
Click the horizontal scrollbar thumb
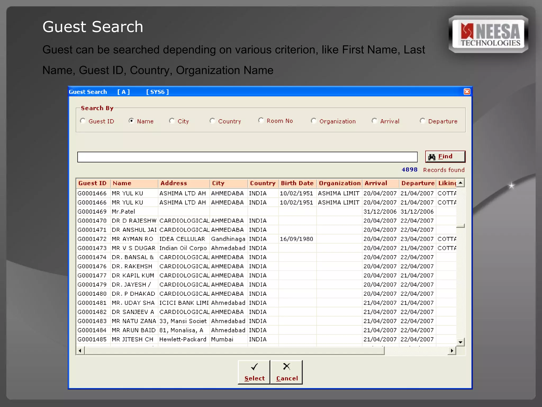[234, 351]
